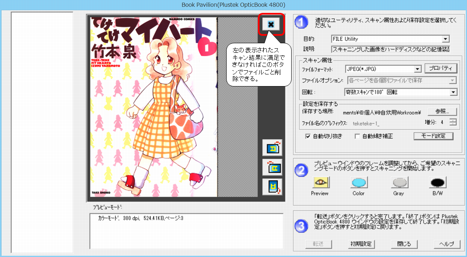Open the モード設定 mode settings
The width and height of the screenshot is (467, 257).
click(434, 136)
